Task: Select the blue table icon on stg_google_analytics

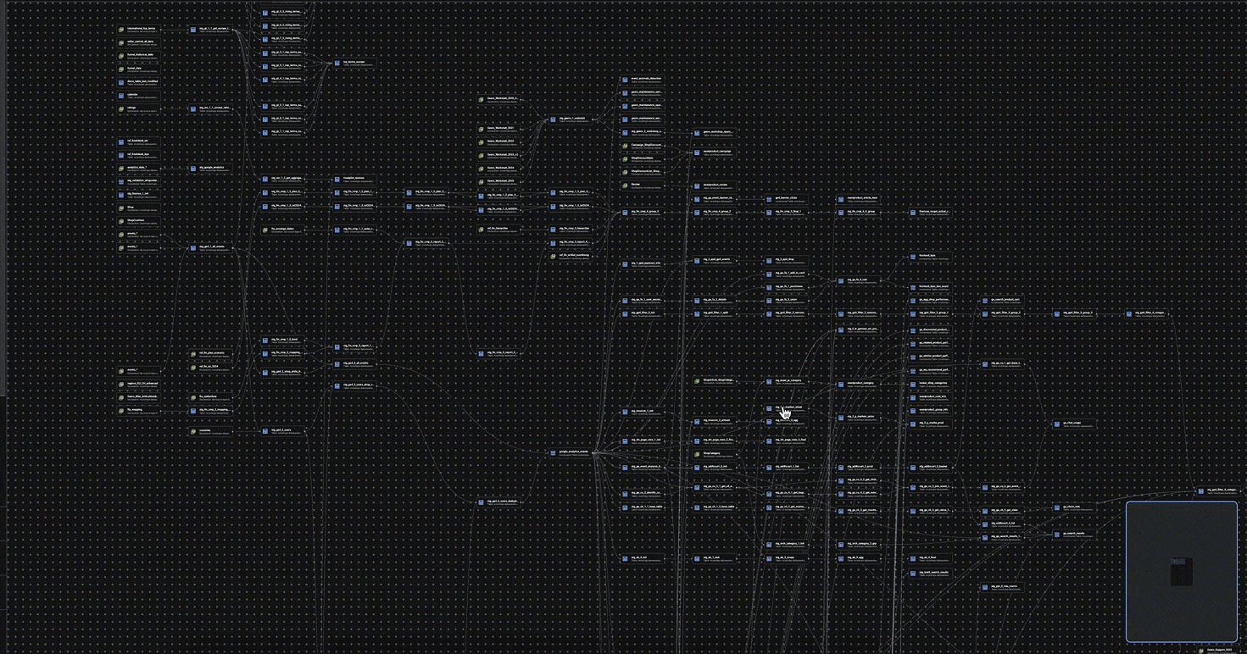Action: click(192, 168)
